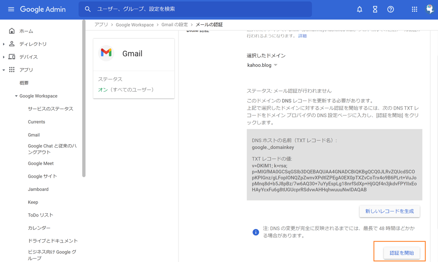Click the Apps grid icon in sidebar
The height and width of the screenshot is (262, 438).
(x=12, y=69)
